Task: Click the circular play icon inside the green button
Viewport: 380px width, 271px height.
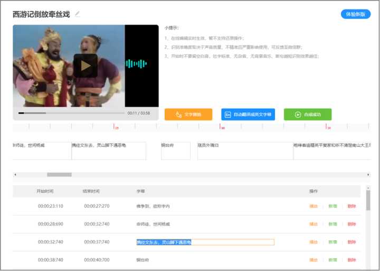Action: (x=298, y=115)
